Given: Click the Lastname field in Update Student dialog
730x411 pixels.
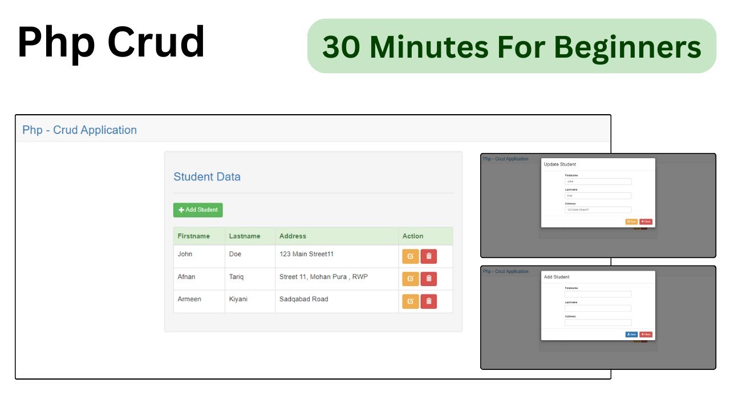Looking at the screenshot, I should pyautogui.click(x=598, y=195).
